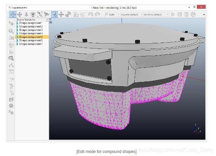
Task: Close the Scene hierarchy panel
Action: (47, 19)
